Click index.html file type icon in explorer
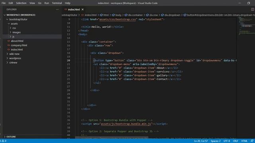Image resolution: width=255 pixels, height=143 pixels. [9, 49]
